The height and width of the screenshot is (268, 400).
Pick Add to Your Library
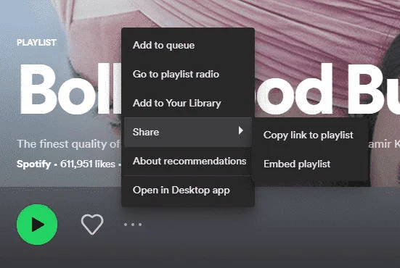(x=188, y=104)
